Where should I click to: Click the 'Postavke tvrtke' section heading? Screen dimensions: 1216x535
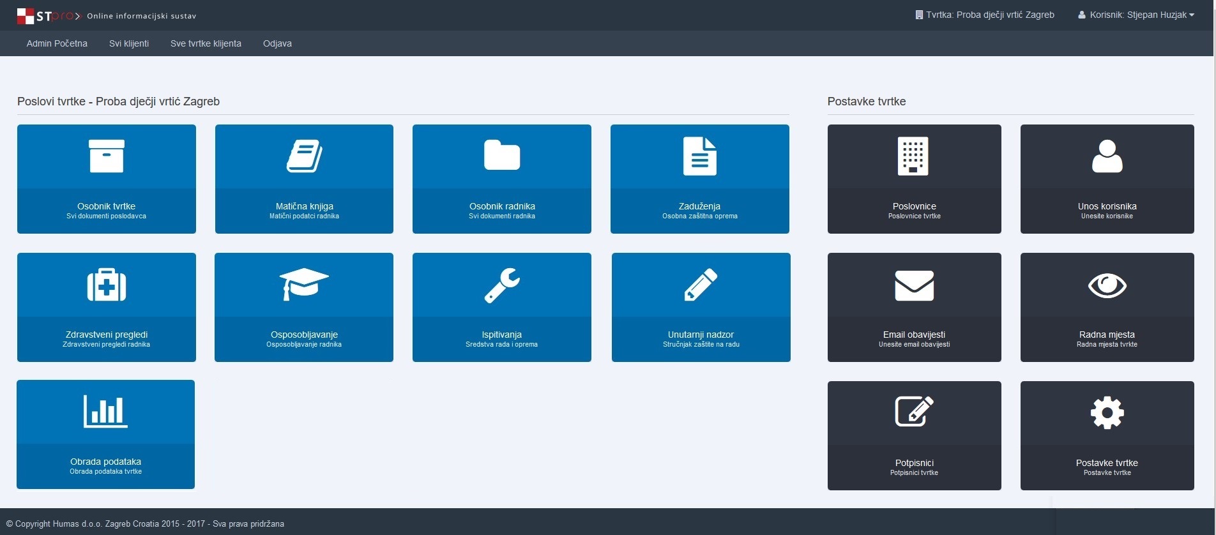coord(867,102)
